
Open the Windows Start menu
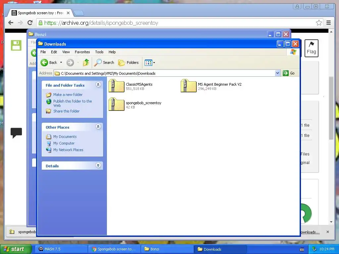click(x=15, y=249)
